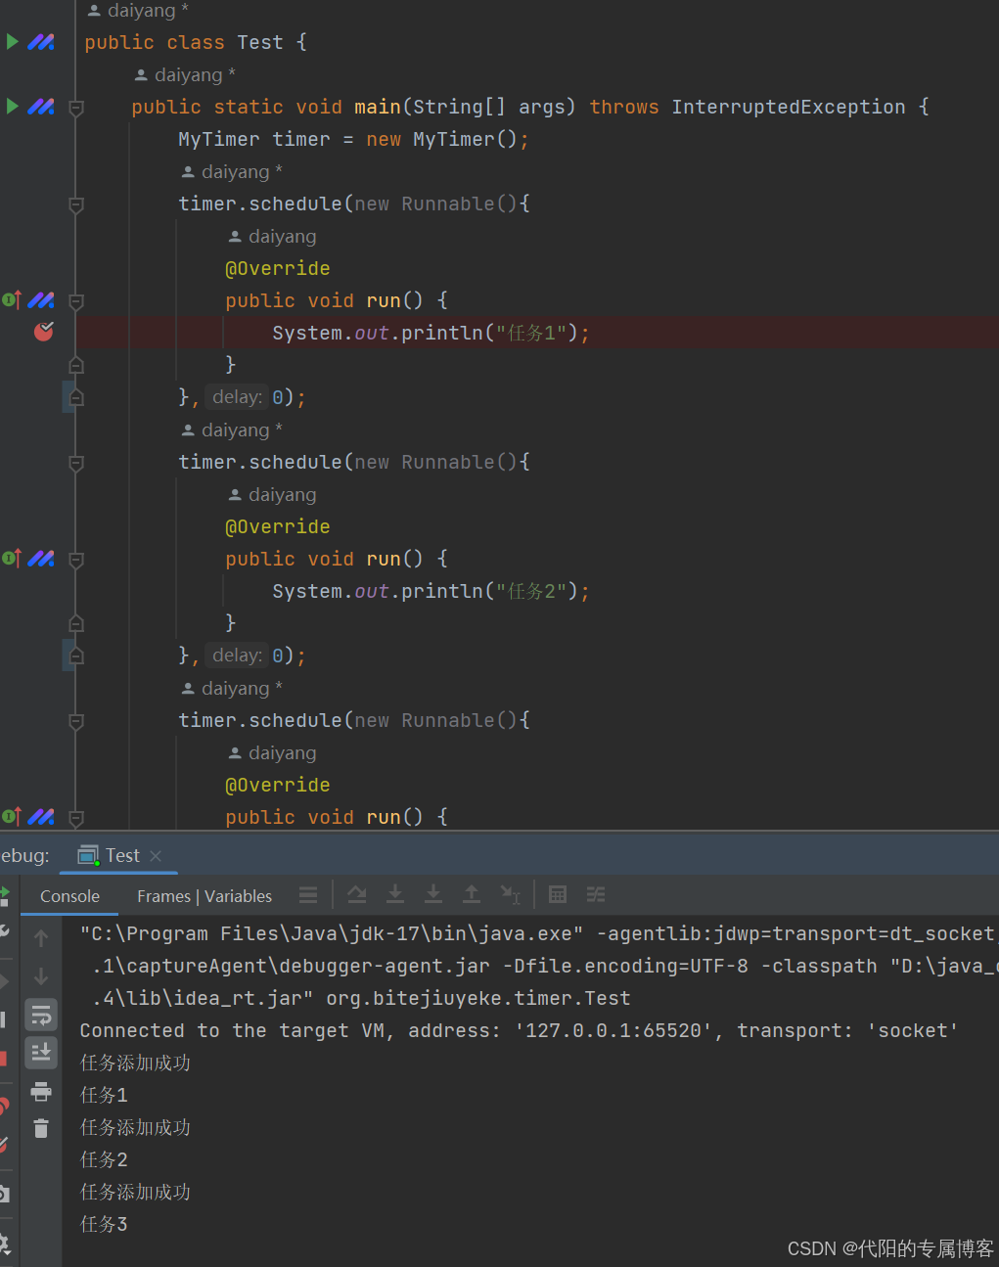Switch to the Frames | Variables tab
999x1267 pixels.
[204, 896]
